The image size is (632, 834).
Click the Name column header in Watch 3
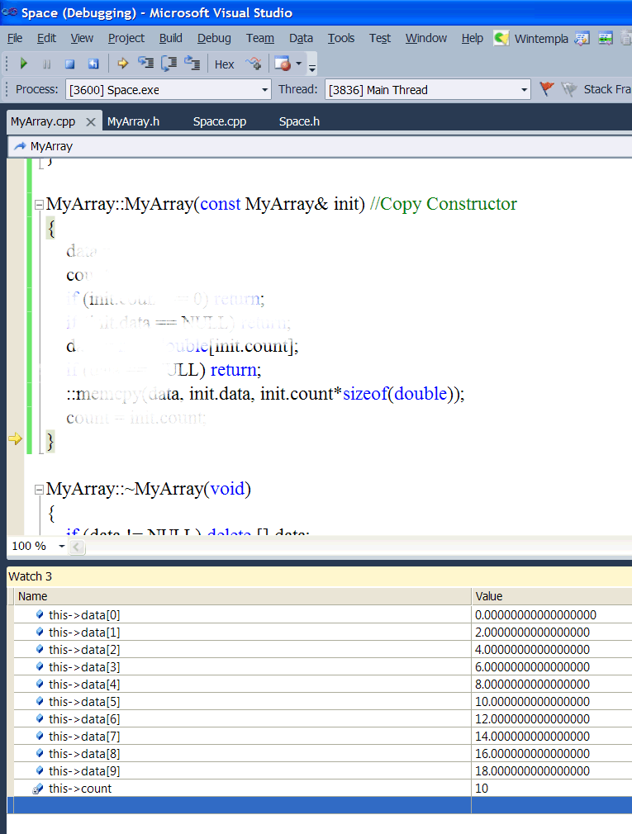pos(242,596)
